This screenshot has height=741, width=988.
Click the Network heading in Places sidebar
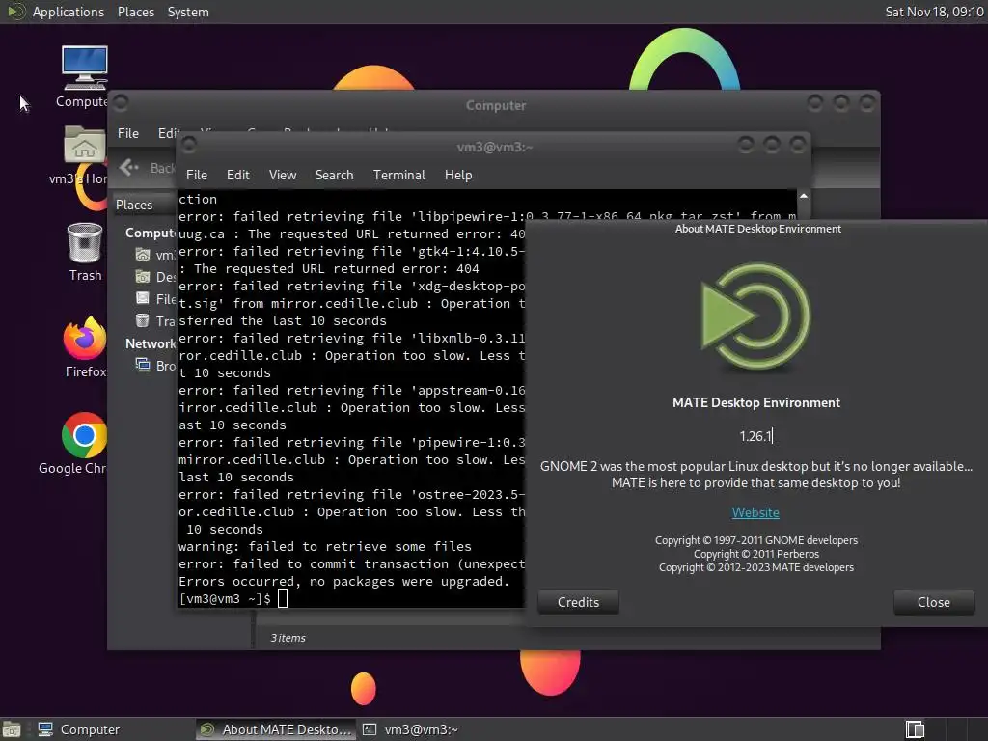click(x=150, y=343)
